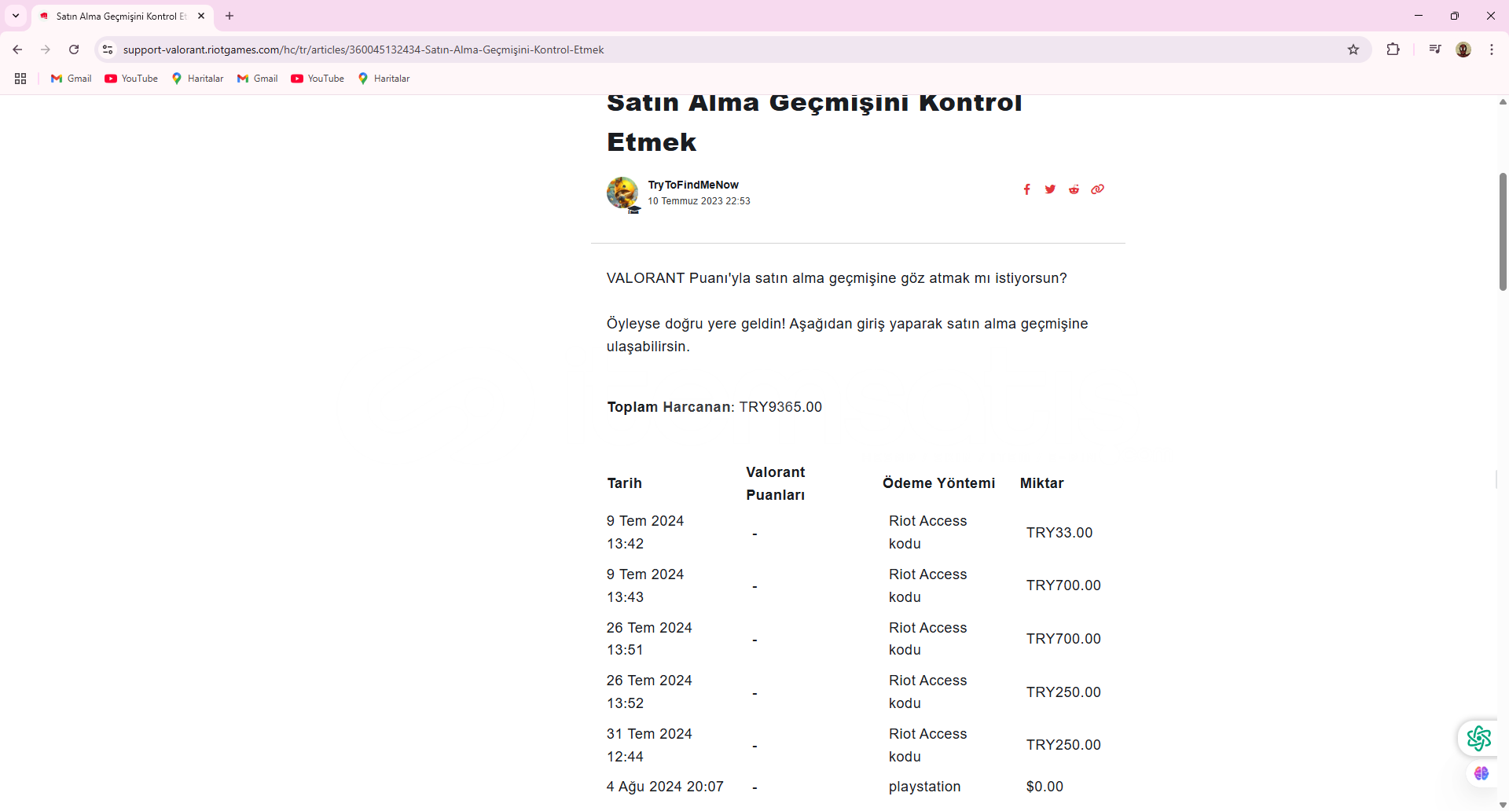The width and height of the screenshot is (1509, 811).
Task: Select date 9 Tem 2024 13:42
Action: [645, 532]
